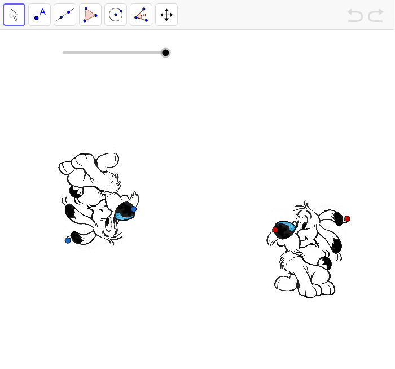The width and height of the screenshot is (395, 369).
Task: Select the Polygon tool
Action: (90, 15)
